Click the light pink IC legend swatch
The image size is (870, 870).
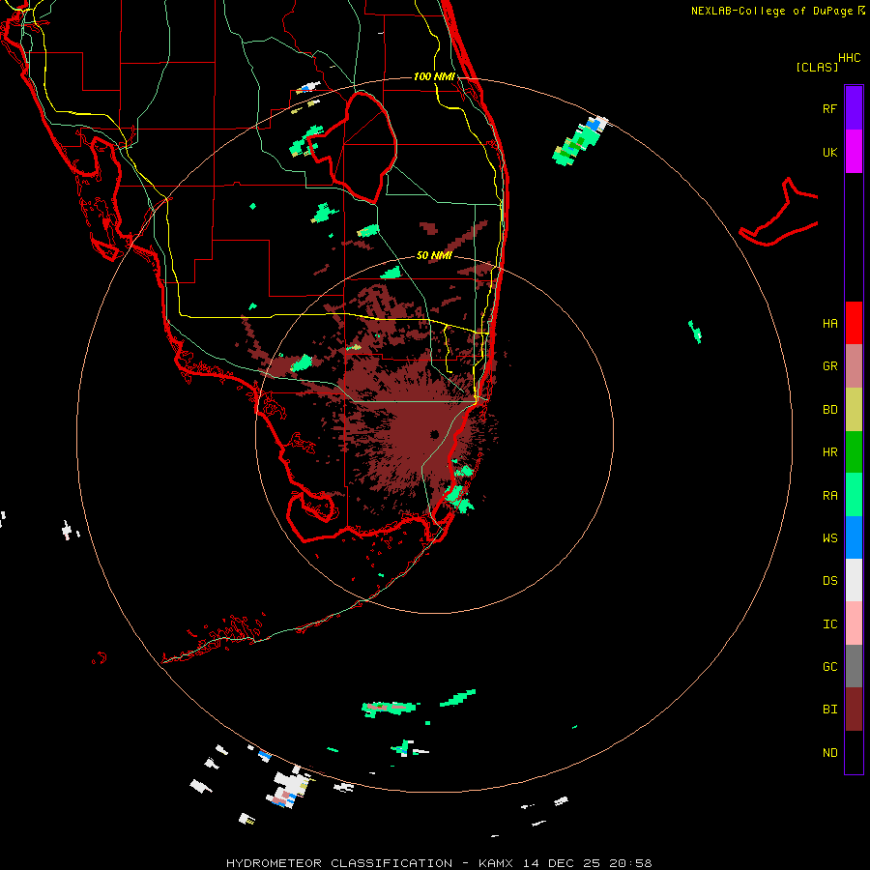click(x=854, y=623)
